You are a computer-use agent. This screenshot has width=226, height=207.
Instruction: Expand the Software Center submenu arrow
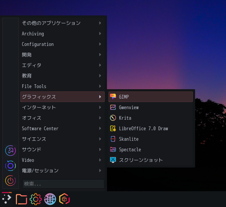click(x=100, y=128)
